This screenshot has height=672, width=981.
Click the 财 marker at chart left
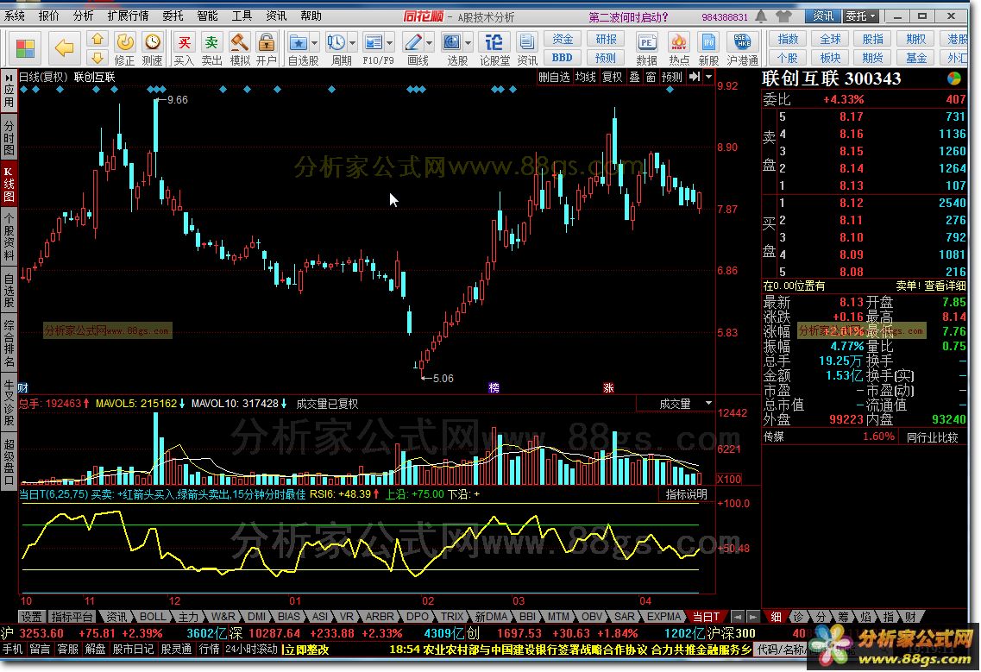pyautogui.click(x=23, y=388)
